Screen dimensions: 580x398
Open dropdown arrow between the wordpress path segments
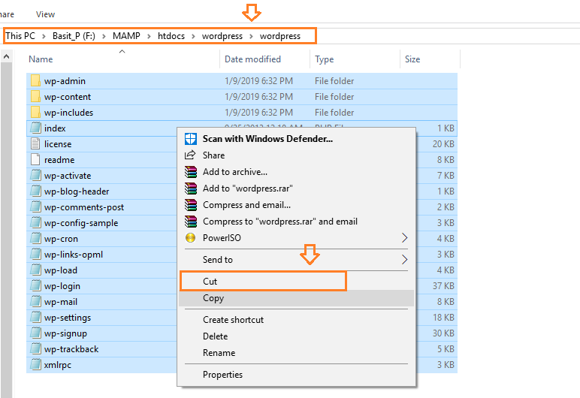(x=251, y=36)
